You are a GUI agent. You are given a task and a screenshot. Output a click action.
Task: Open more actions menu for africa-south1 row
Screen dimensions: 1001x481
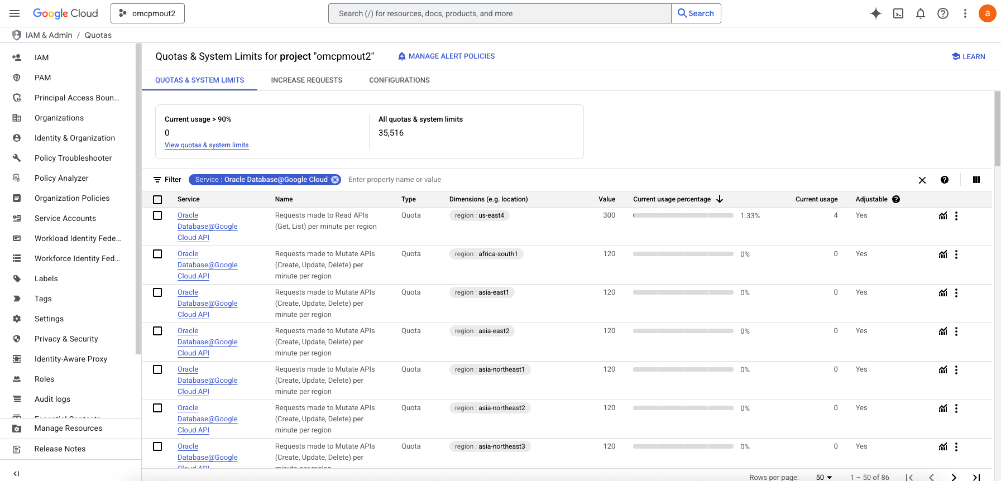click(956, 254)
